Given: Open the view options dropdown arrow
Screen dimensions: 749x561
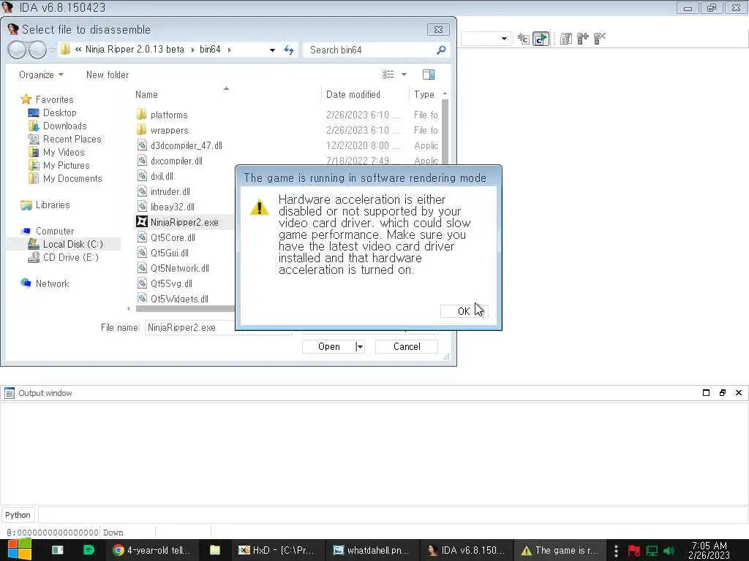Looking at the screenshot, I should click(x=404, y=75).
